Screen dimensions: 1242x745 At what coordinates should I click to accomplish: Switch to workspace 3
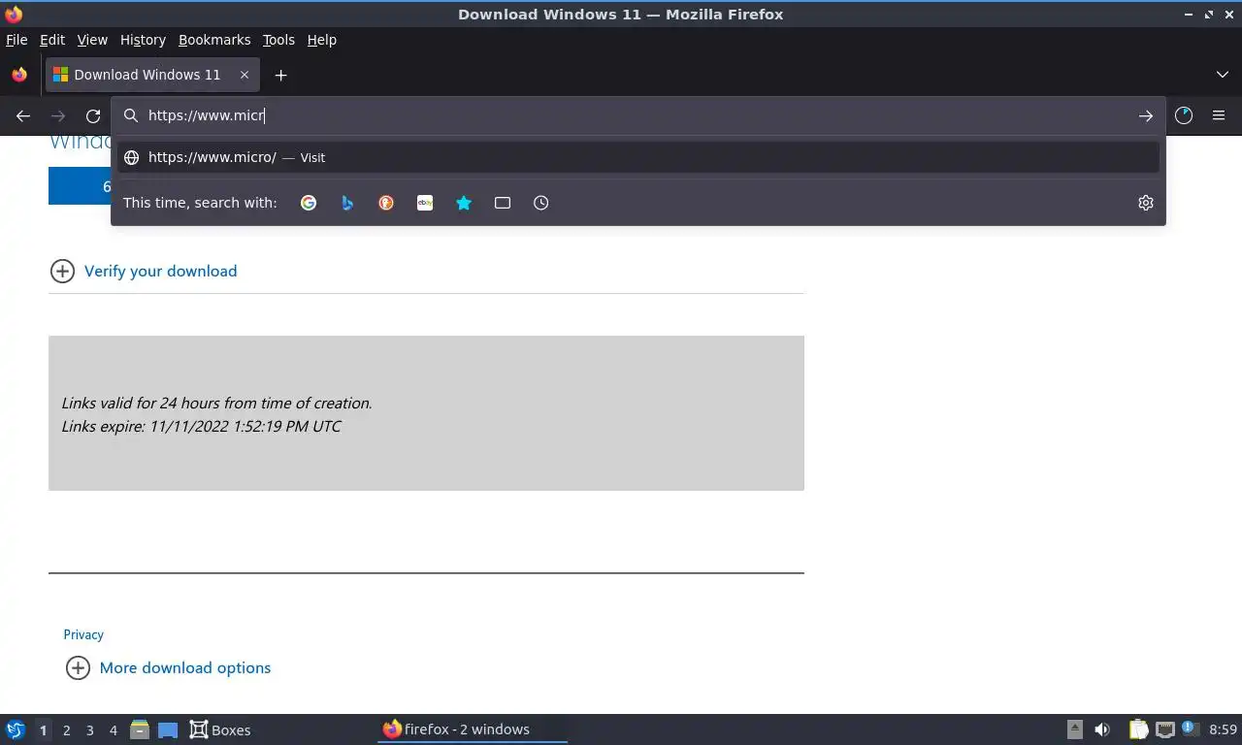coord(89,729)
